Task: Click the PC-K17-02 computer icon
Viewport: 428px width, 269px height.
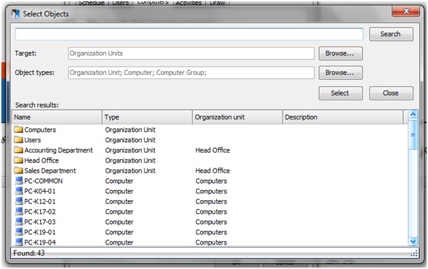Action: pyautogui.click(x=18, y=212)
